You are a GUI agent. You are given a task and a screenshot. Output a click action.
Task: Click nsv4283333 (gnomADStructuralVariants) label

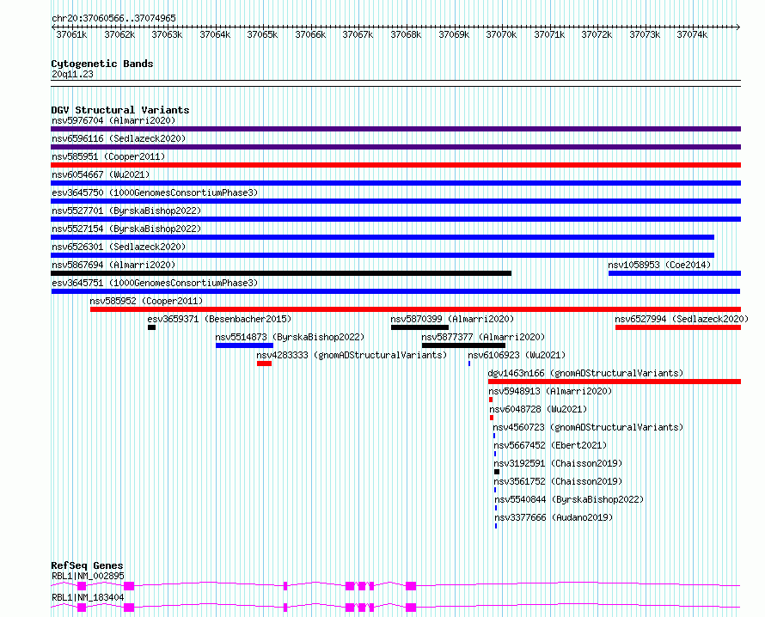pos(352,355)
